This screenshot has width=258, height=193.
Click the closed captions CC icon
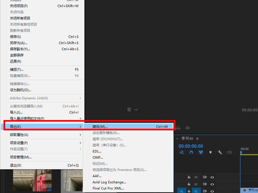(230, 152)
